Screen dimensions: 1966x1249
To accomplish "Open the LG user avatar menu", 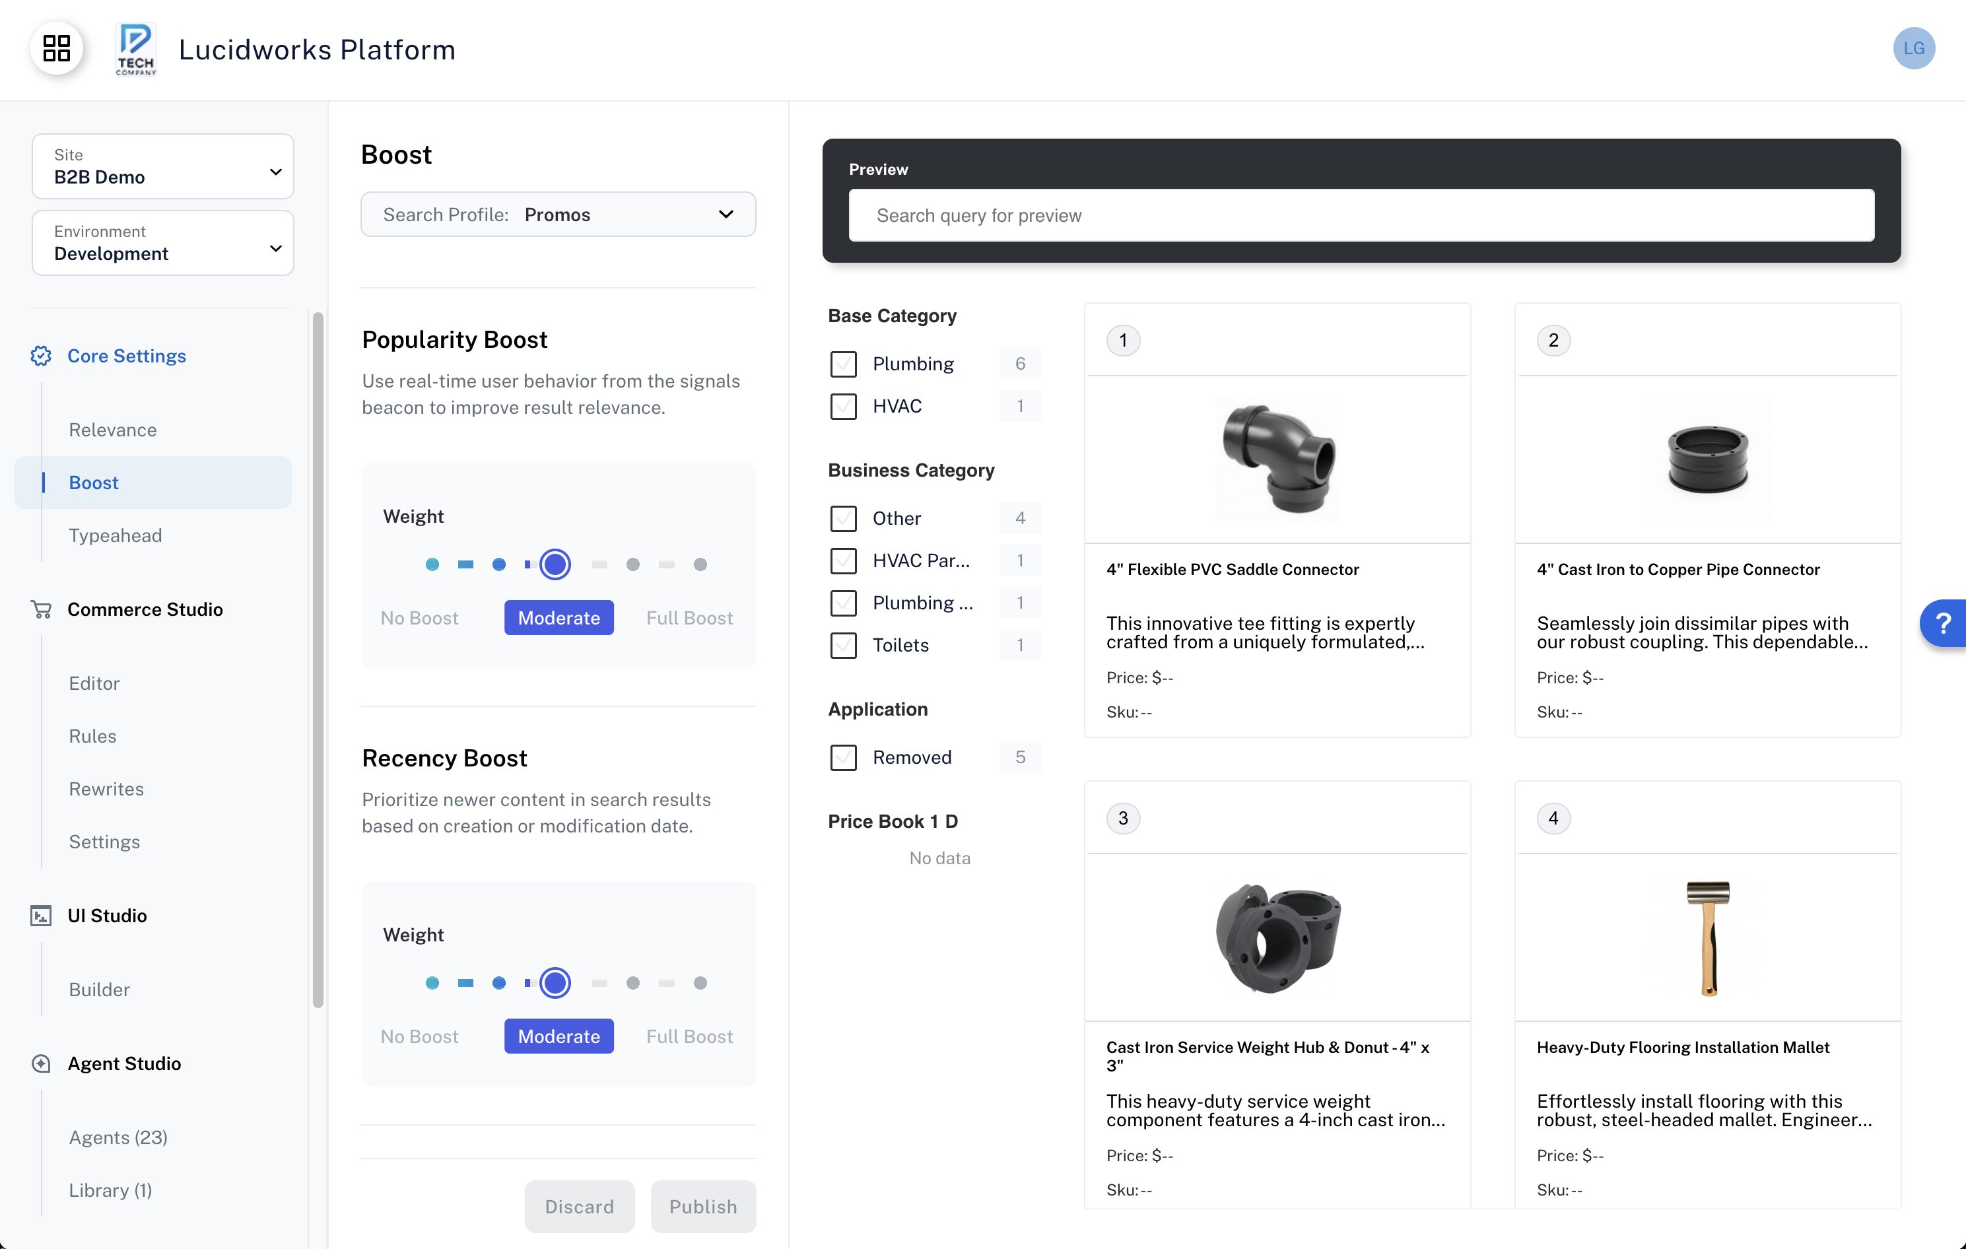I will (x=1913, y=48).
